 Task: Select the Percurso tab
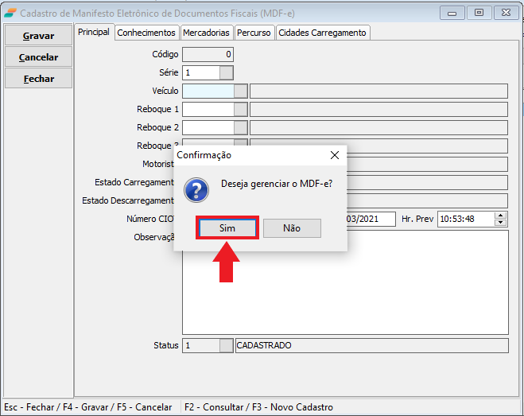pyautogui.click(x=254, y=33)
